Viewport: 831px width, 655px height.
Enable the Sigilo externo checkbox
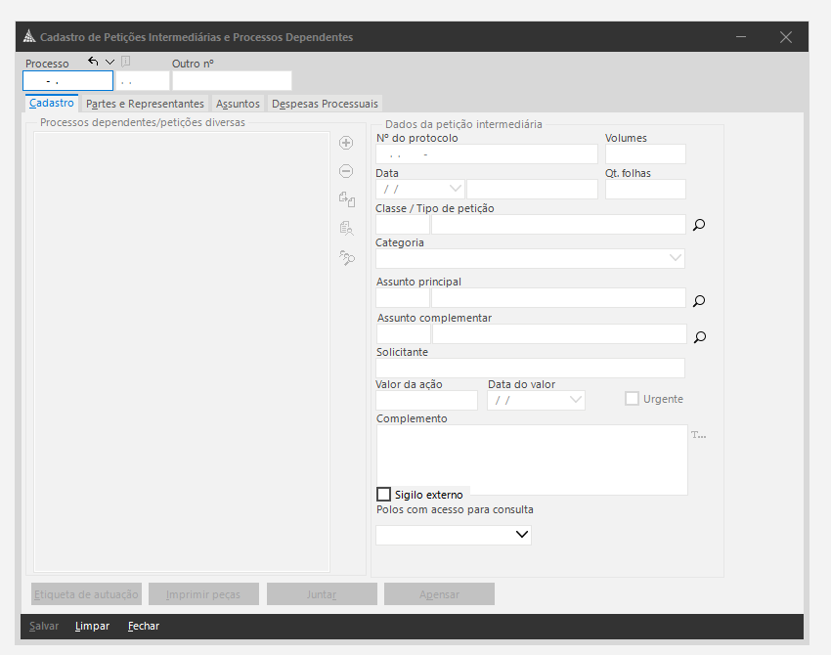click(x=384, y=495)
